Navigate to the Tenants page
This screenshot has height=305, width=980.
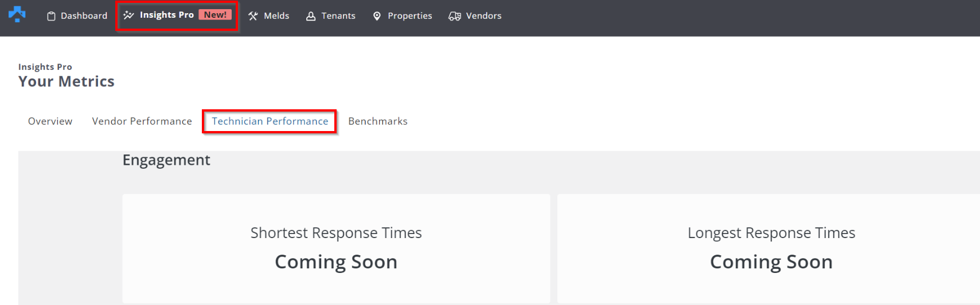[338, 16]
